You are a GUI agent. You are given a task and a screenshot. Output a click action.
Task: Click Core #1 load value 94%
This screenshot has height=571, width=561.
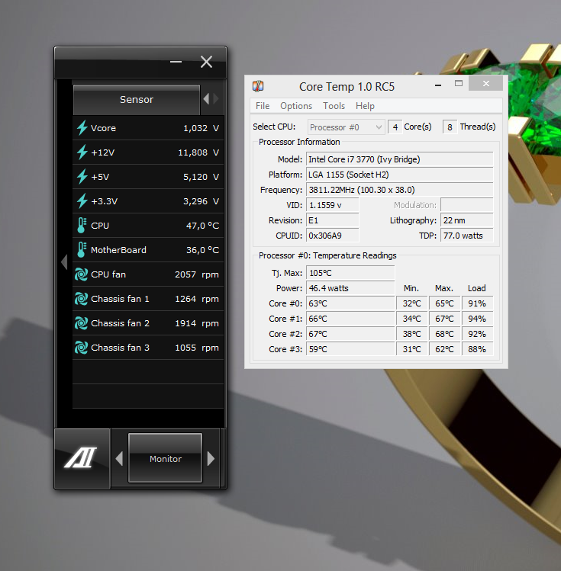(478, 319)
